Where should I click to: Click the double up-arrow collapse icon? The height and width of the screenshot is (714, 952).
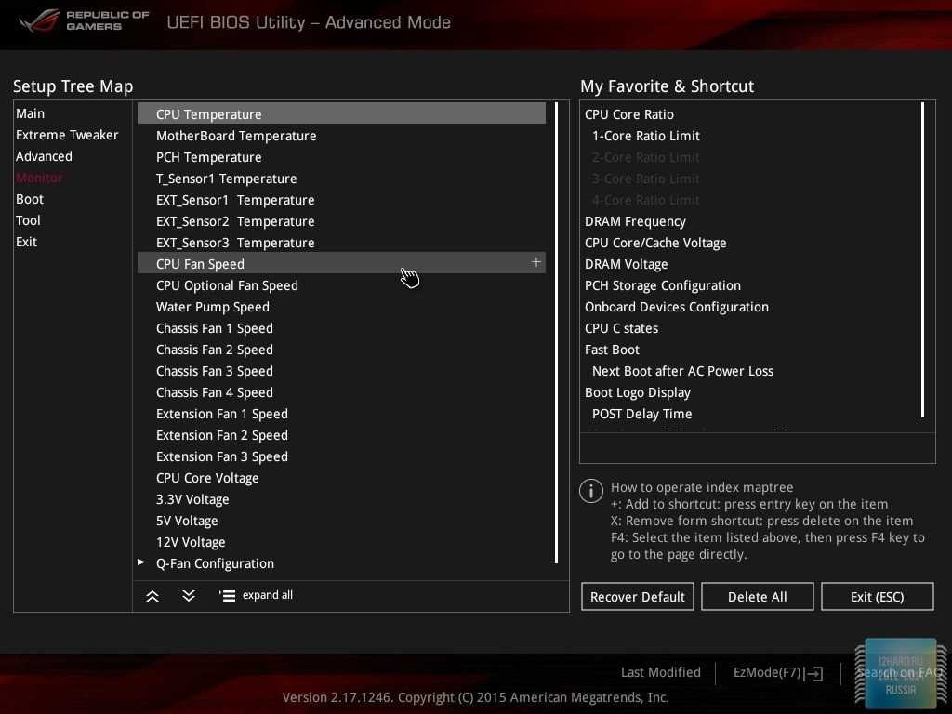pyautogui.click(x=152, y=596)
